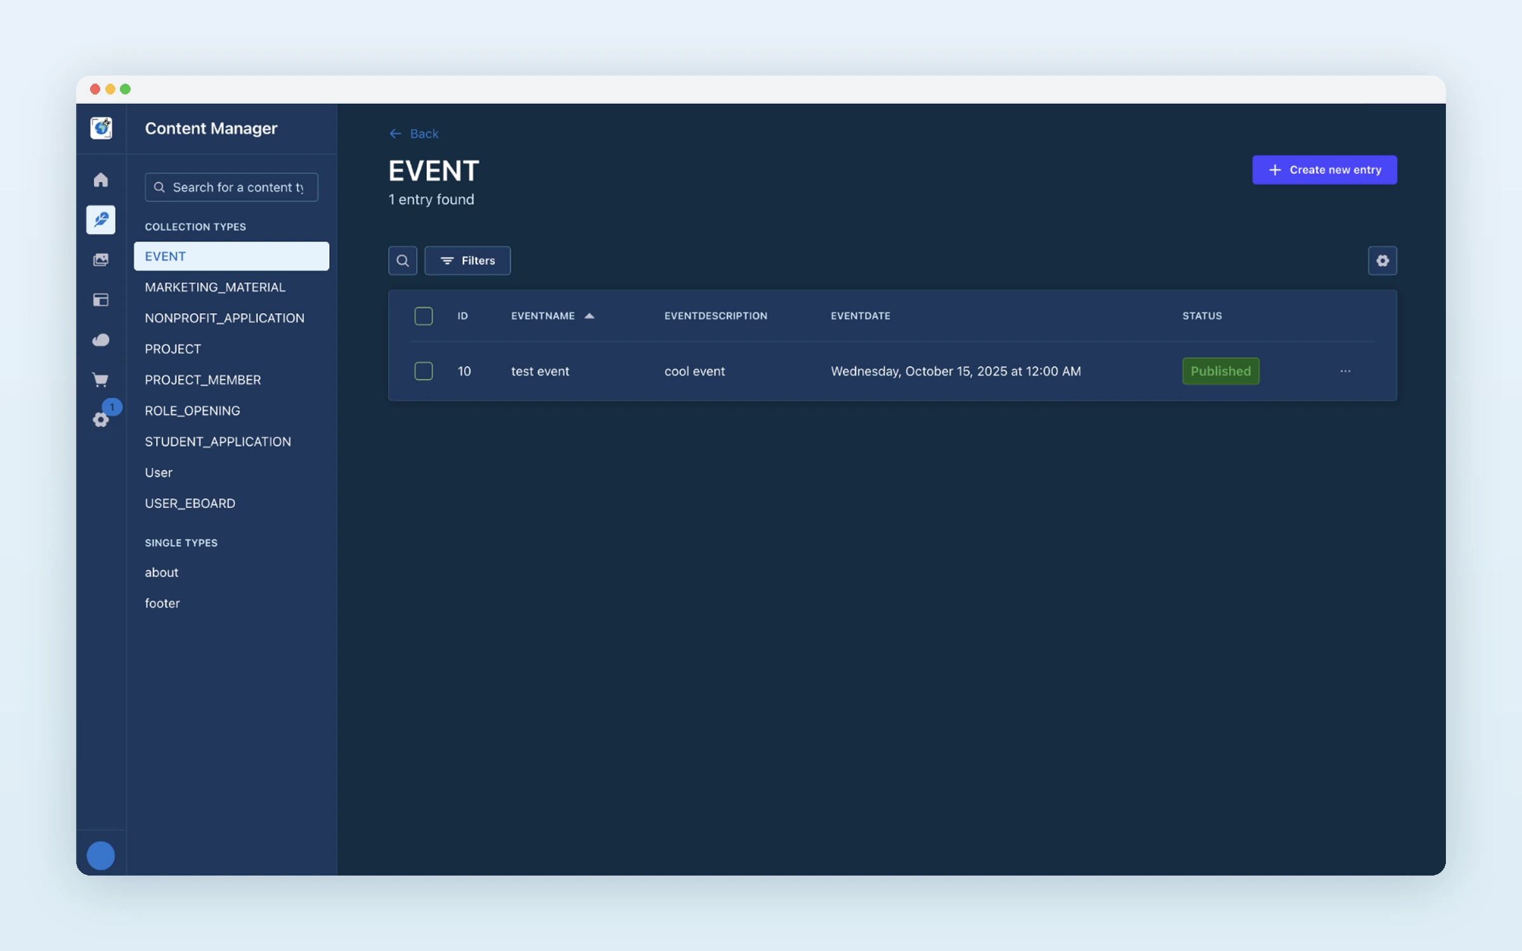Go Back using the link

click(414, 134)
